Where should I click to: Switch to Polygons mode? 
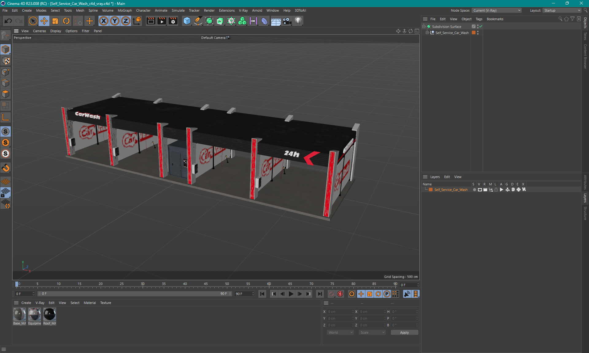6,94
